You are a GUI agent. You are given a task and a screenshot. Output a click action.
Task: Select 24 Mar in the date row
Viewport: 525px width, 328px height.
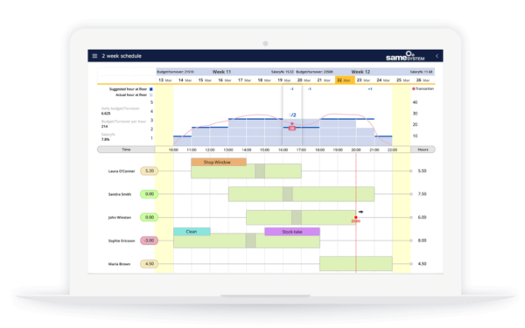[383, 80]
